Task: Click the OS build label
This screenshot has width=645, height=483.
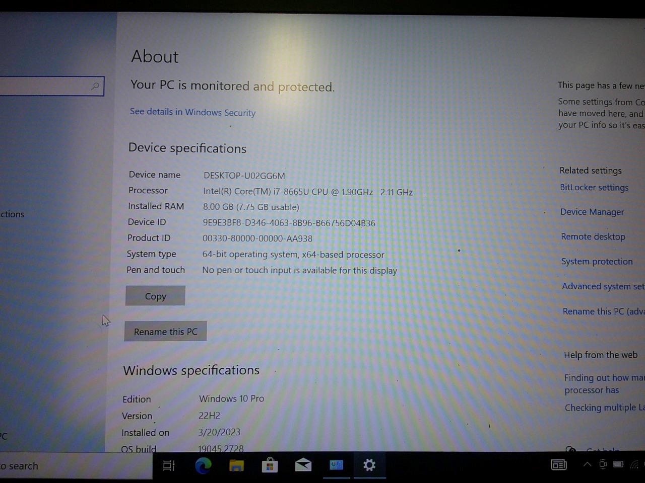Action: pos(139,449)
